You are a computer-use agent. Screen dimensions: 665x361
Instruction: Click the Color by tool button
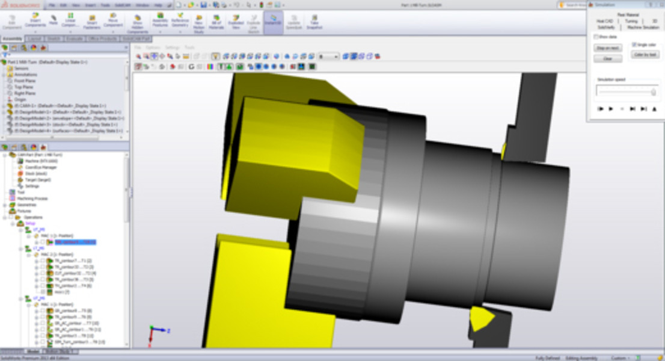click(x=645, y=54)
